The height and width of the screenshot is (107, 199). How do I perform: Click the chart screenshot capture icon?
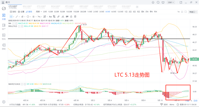[185, 12]
